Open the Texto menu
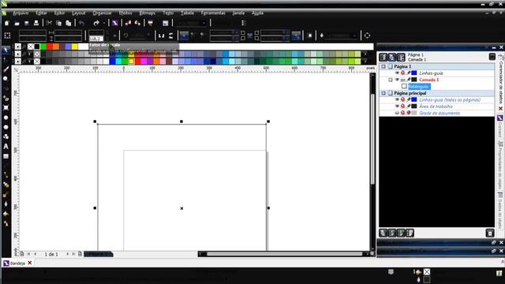 click(x=168, y=13)
